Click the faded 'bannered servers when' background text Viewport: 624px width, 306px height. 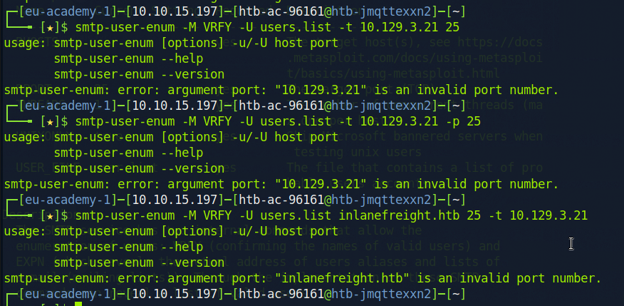(468, 137)
